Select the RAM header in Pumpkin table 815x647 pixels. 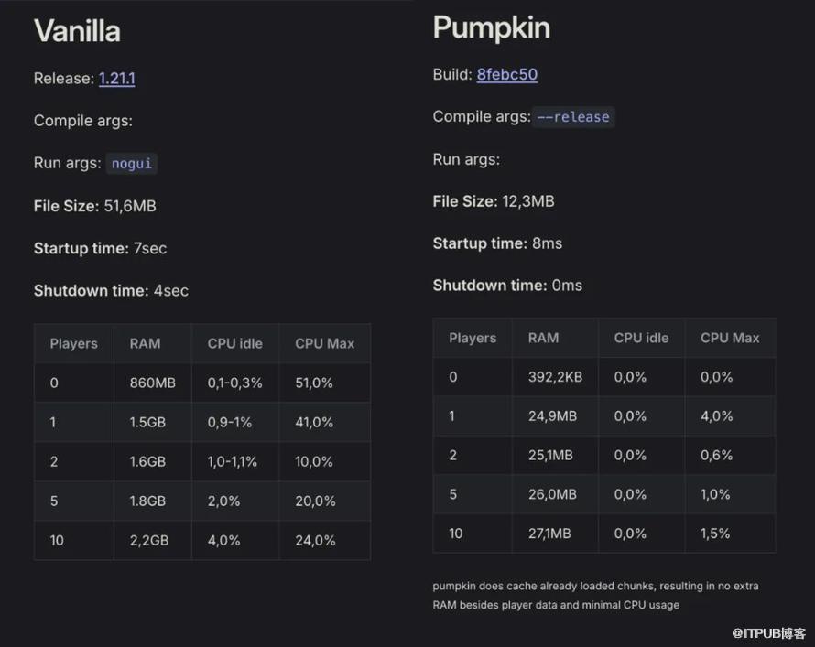click(543, 338)
